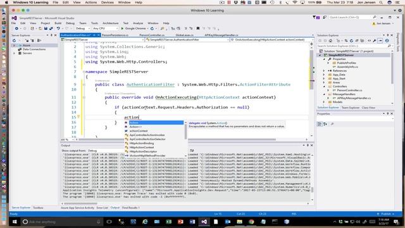The width and height of the screenshot is (405, 228).
Task: Toggle auto-hide pin on Properties panel
Action: tap(388, 114)
